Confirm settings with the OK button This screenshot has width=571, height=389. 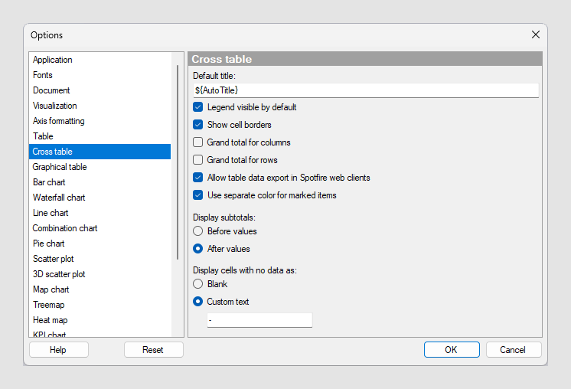(x=452, y=350)
